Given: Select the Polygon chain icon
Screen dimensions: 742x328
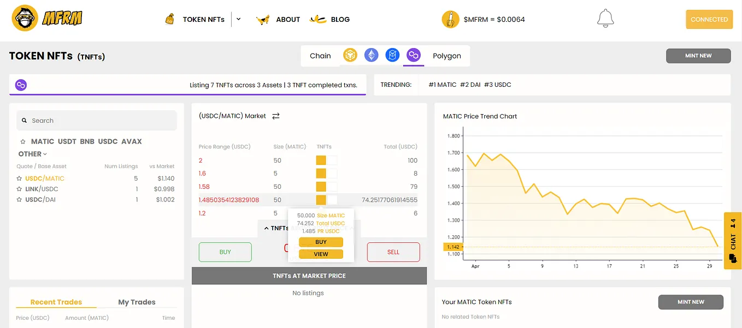Looking at the screenshot, I should pyautogui.click(x=414, y=55).
